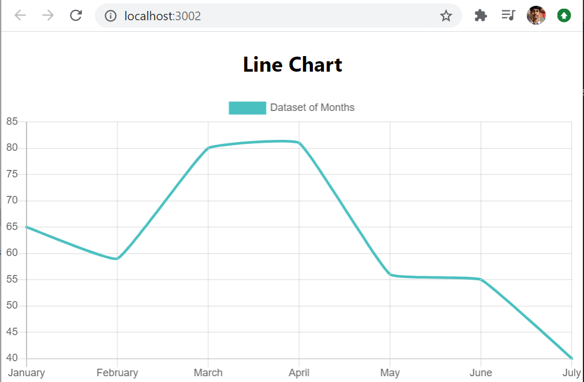The image size is (584, 382).
Task: Click the forward navigation arrow
Action: tap(47, 16)
